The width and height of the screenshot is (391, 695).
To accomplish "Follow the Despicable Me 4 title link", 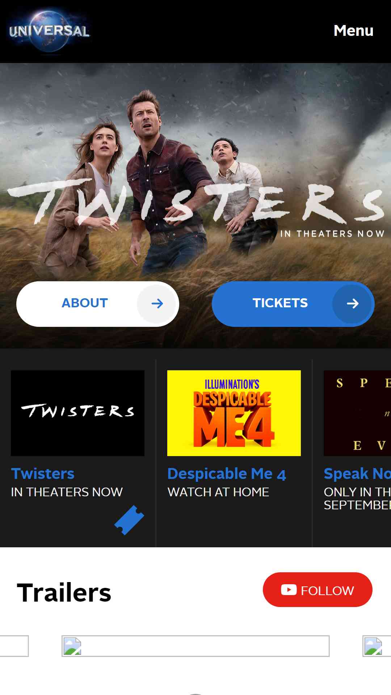I will click(x=227, y=473).
